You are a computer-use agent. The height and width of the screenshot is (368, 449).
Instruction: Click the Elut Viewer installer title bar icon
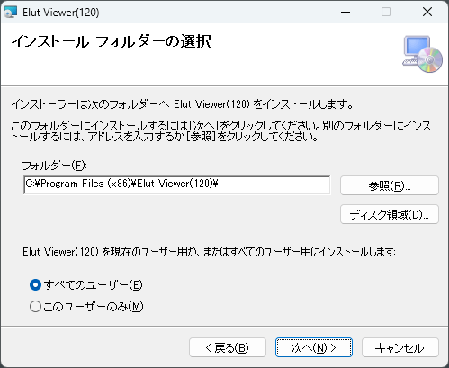click(11, 13)
